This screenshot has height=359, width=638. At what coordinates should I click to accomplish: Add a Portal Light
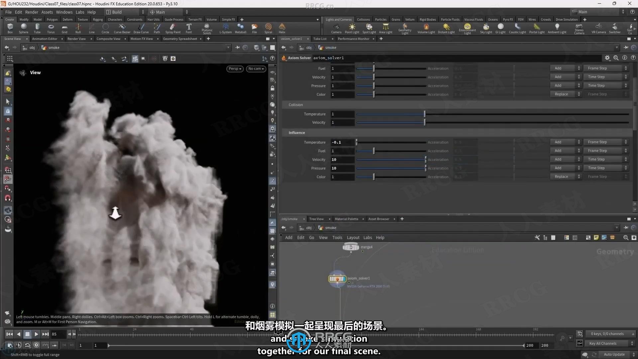pos(537,28)
